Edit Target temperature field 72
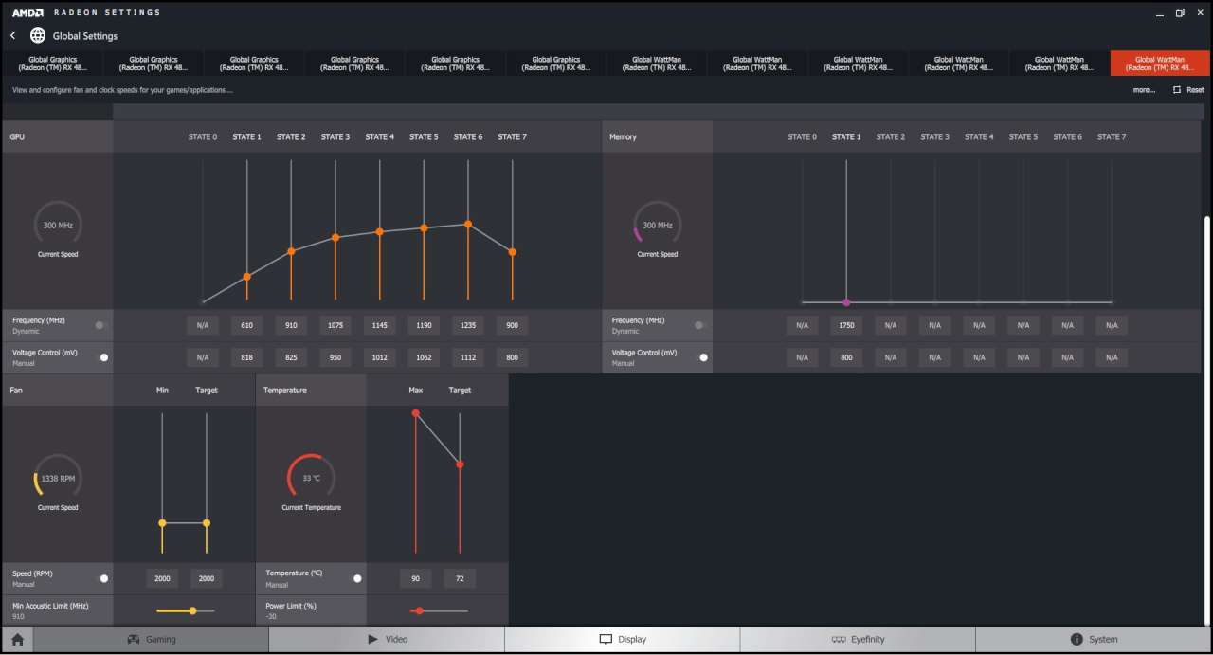Screen dimensions: 1213x655 pos(460,578)
